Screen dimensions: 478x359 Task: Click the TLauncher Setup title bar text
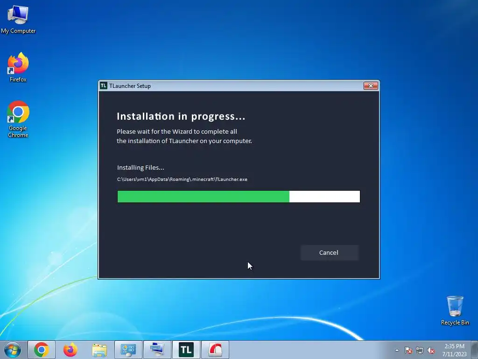(x=130, y=86)
